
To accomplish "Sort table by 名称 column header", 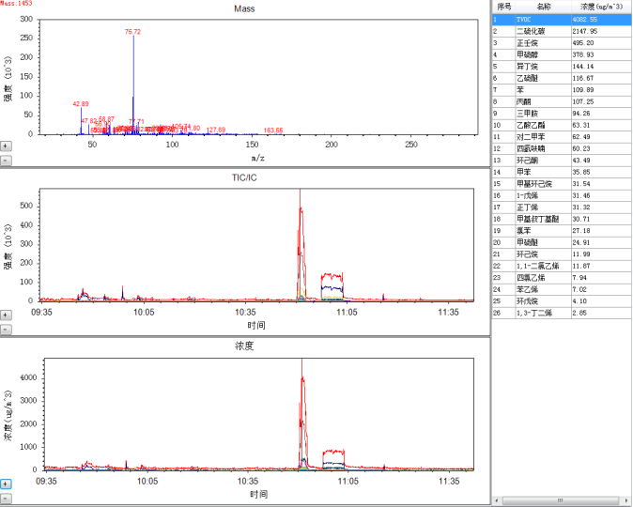I will tap(544, 7).
